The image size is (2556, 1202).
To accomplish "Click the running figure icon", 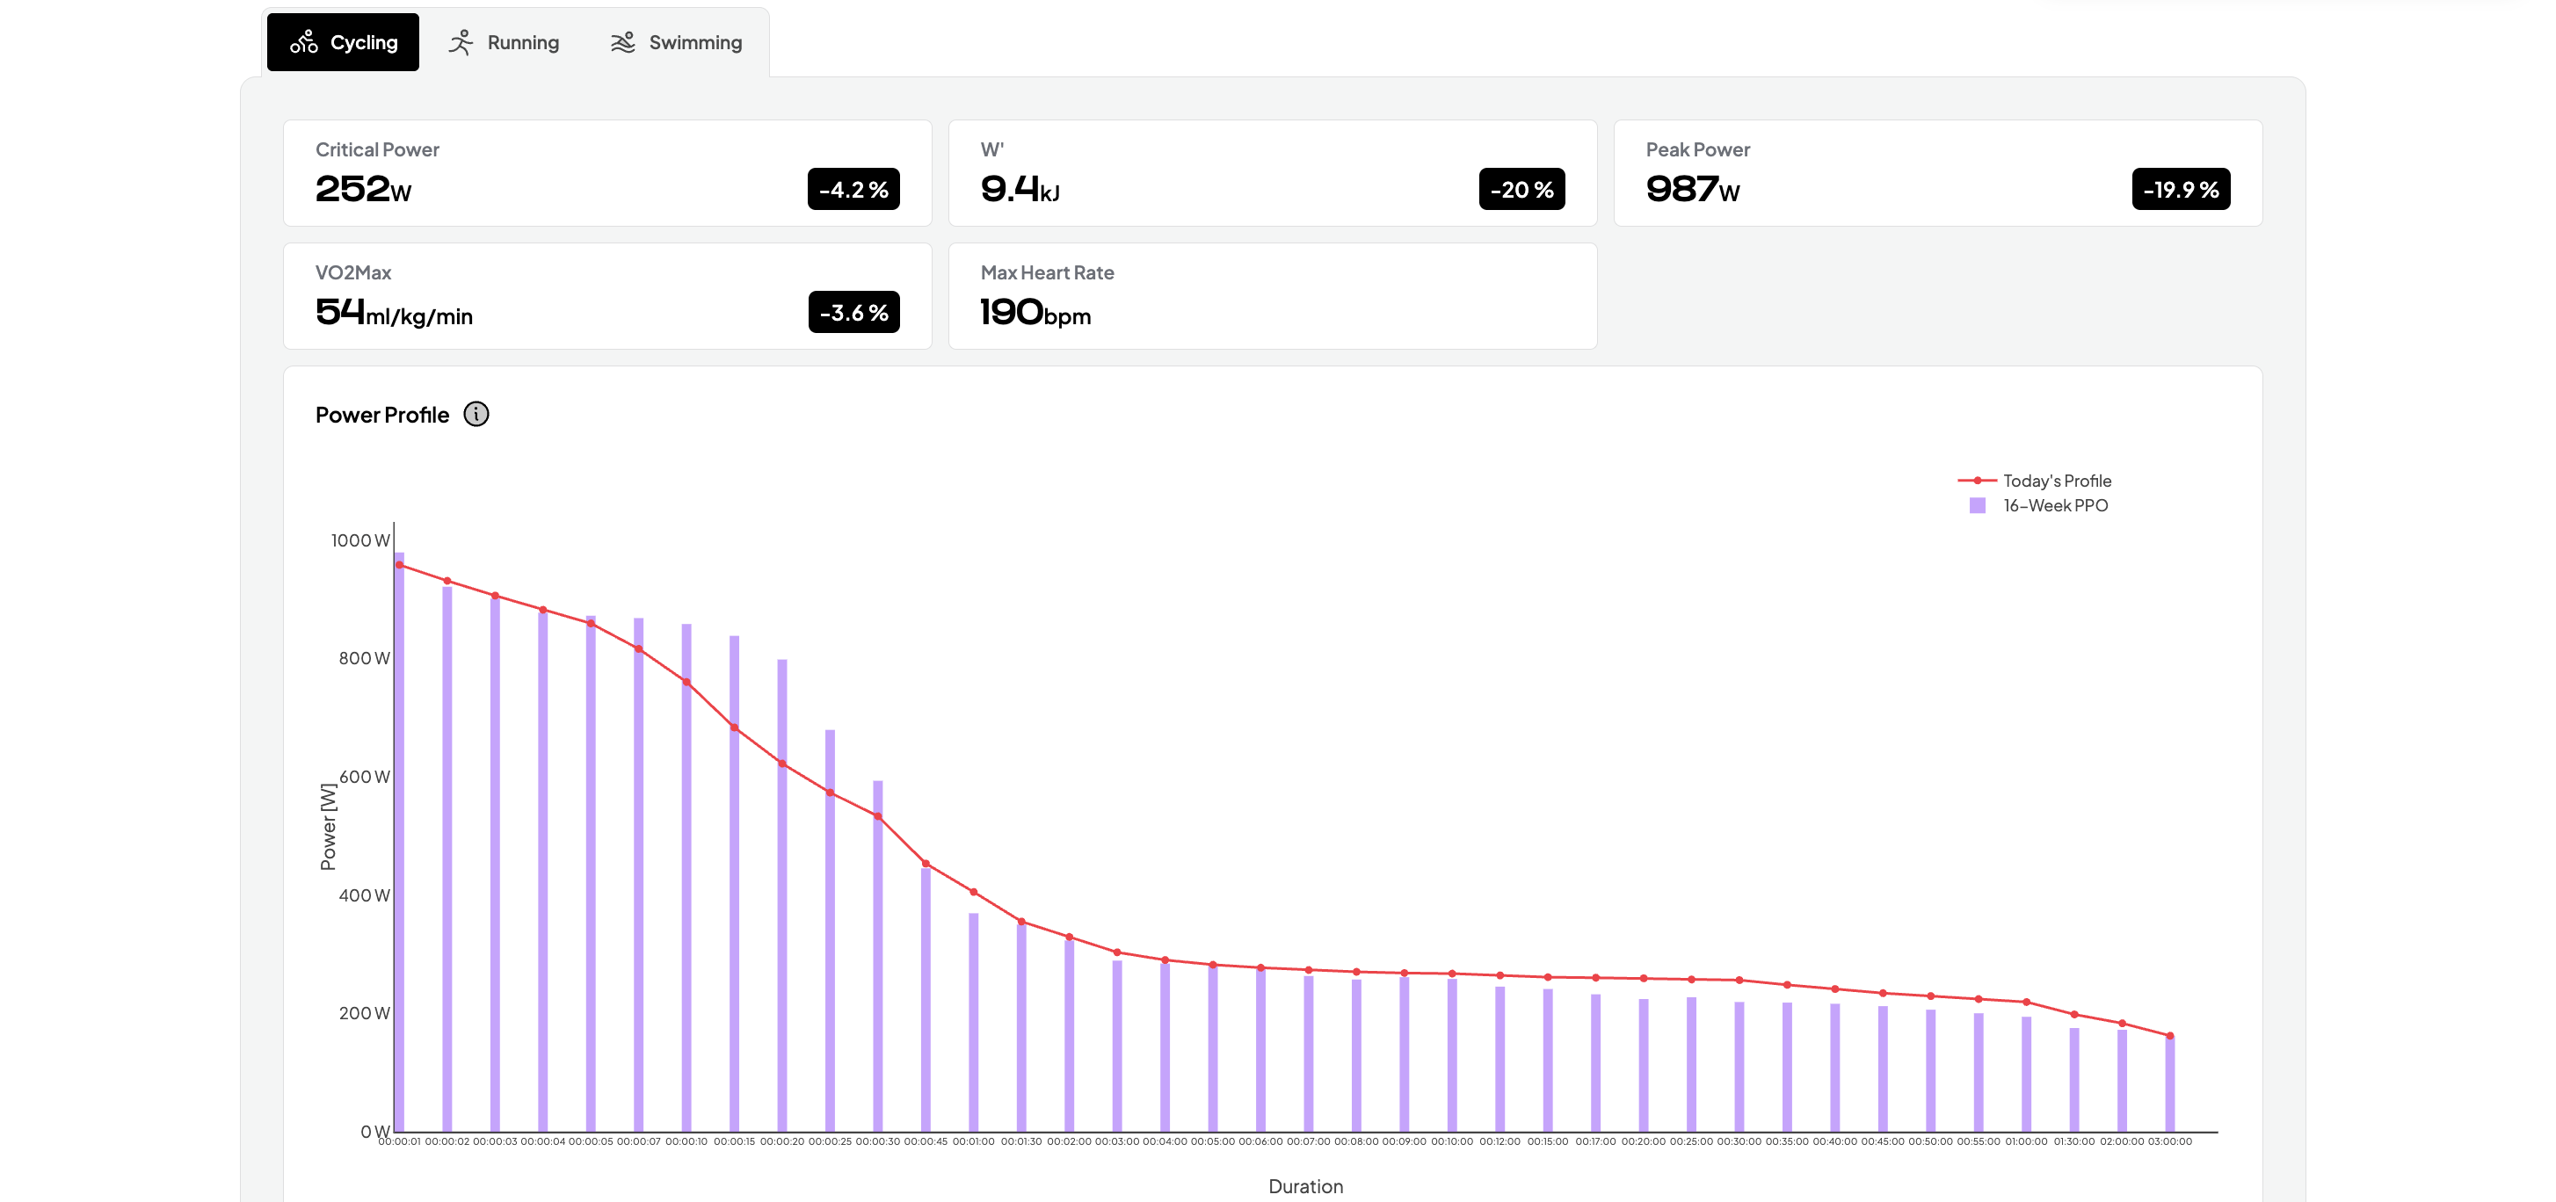I will pyautogui.click(x=461, y=43).
